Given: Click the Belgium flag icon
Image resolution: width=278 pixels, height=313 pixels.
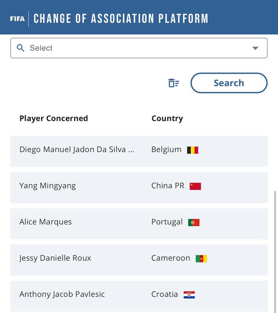Looking at the screenshot, I should (x=192, y=150).
